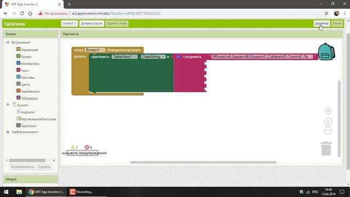Switch to Блоки view
350x197 pixels.
(337, 24)
